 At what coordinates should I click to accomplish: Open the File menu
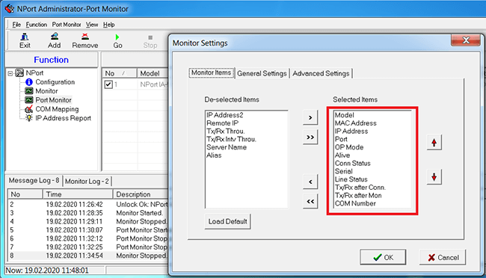pyautogui.click(x=16, y=25)
